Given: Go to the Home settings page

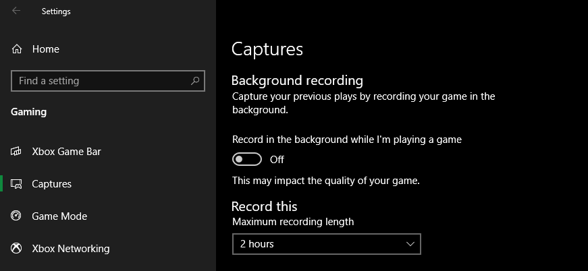Looking at the screenshot, I should (45, 49).
